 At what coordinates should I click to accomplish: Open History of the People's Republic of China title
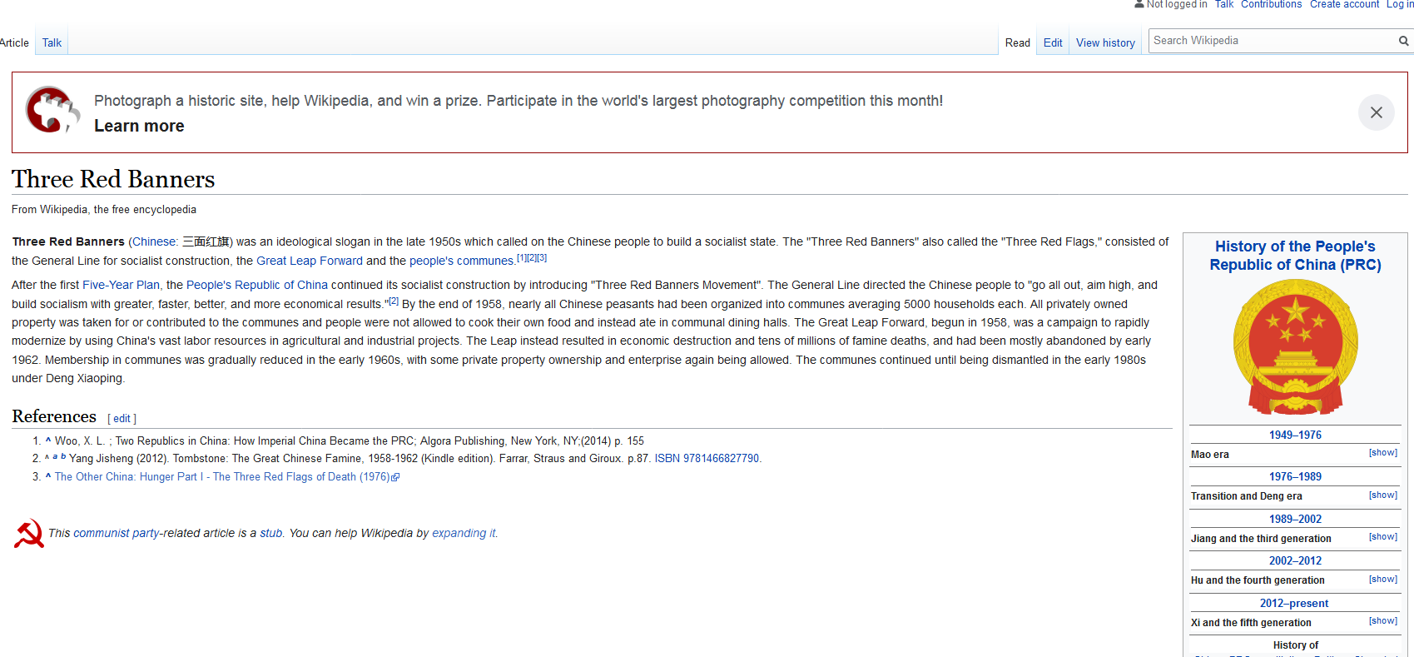pos(1295,256)
